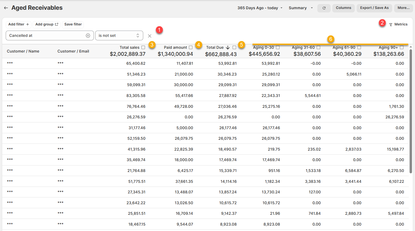Remove the Cancelled at filter row
Viewport: 415px width, 231px height.
149,36
